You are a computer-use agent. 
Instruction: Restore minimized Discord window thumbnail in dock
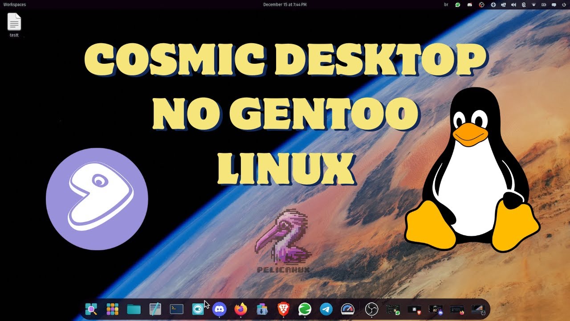coord(436,309)
